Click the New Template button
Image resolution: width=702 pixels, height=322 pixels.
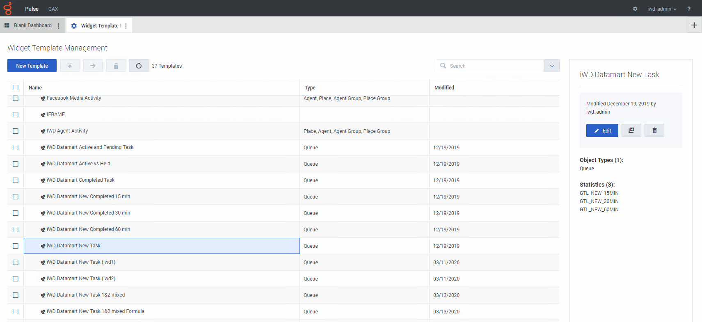tap(32, 66)
